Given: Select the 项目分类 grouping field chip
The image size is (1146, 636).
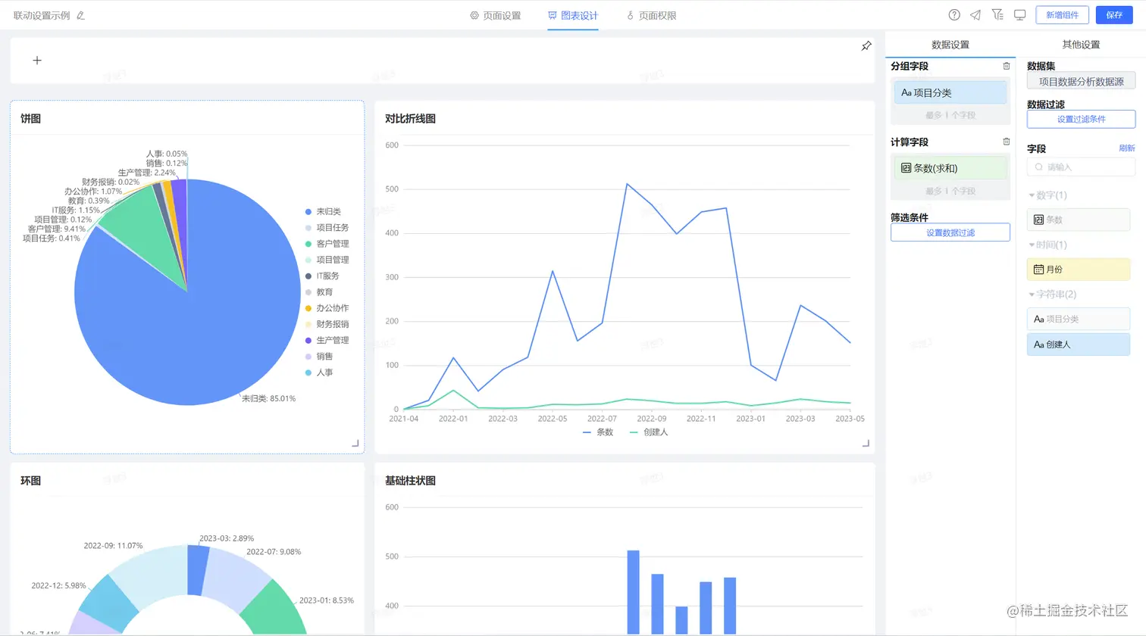Looking at the screenshot, I should tap(950, 92).
